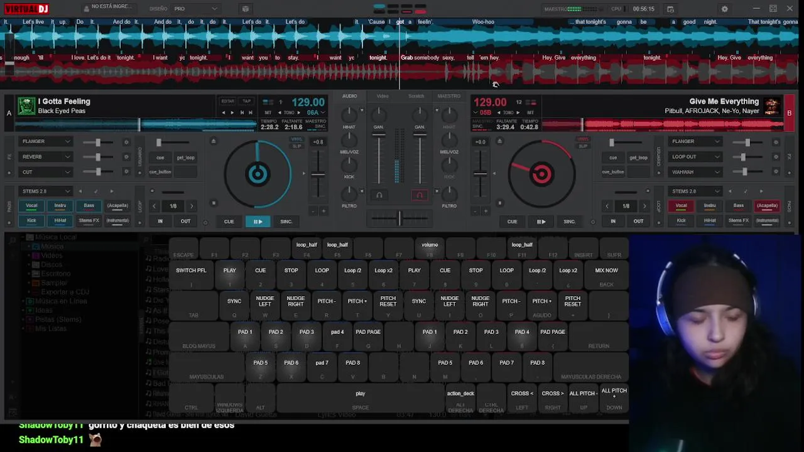
Task: Toggle Instru stem pad on deck A
Action: click(60, 205)
